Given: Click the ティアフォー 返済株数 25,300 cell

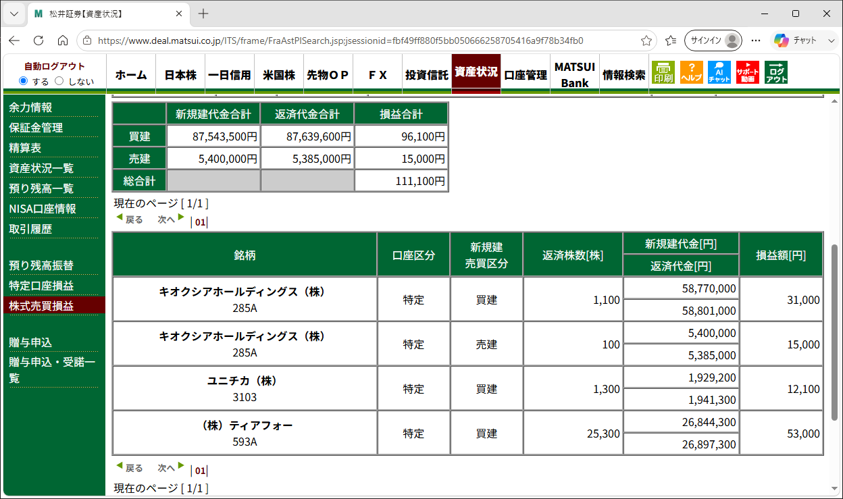Looking at the screenshot, I should pyautogui.click(x=573, y=433).
